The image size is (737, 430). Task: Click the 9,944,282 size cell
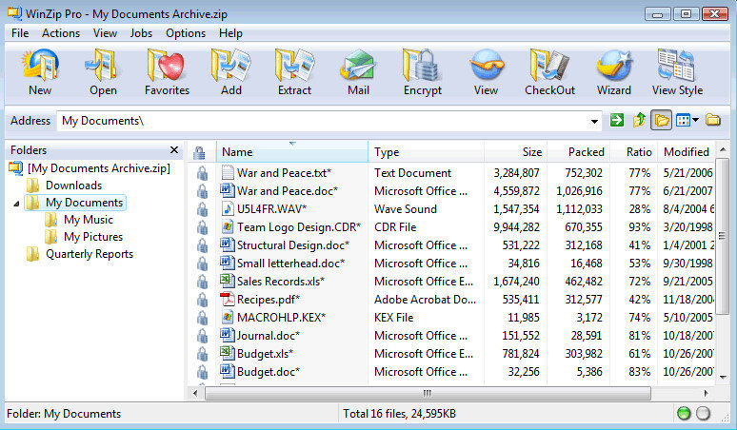click(x=516, y=226)
